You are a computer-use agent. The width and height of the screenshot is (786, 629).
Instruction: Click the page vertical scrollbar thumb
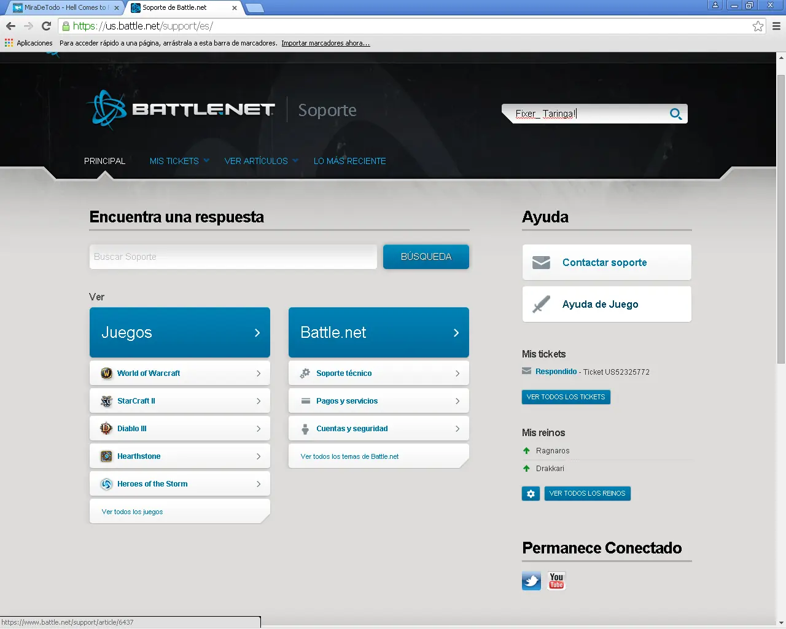tap(781, 219)
